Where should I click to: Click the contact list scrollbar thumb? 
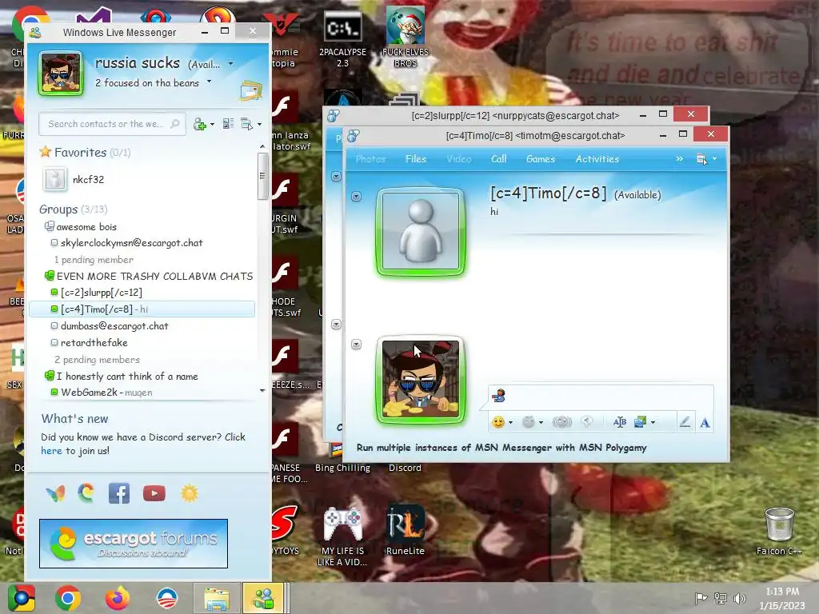tap(262, 177)
